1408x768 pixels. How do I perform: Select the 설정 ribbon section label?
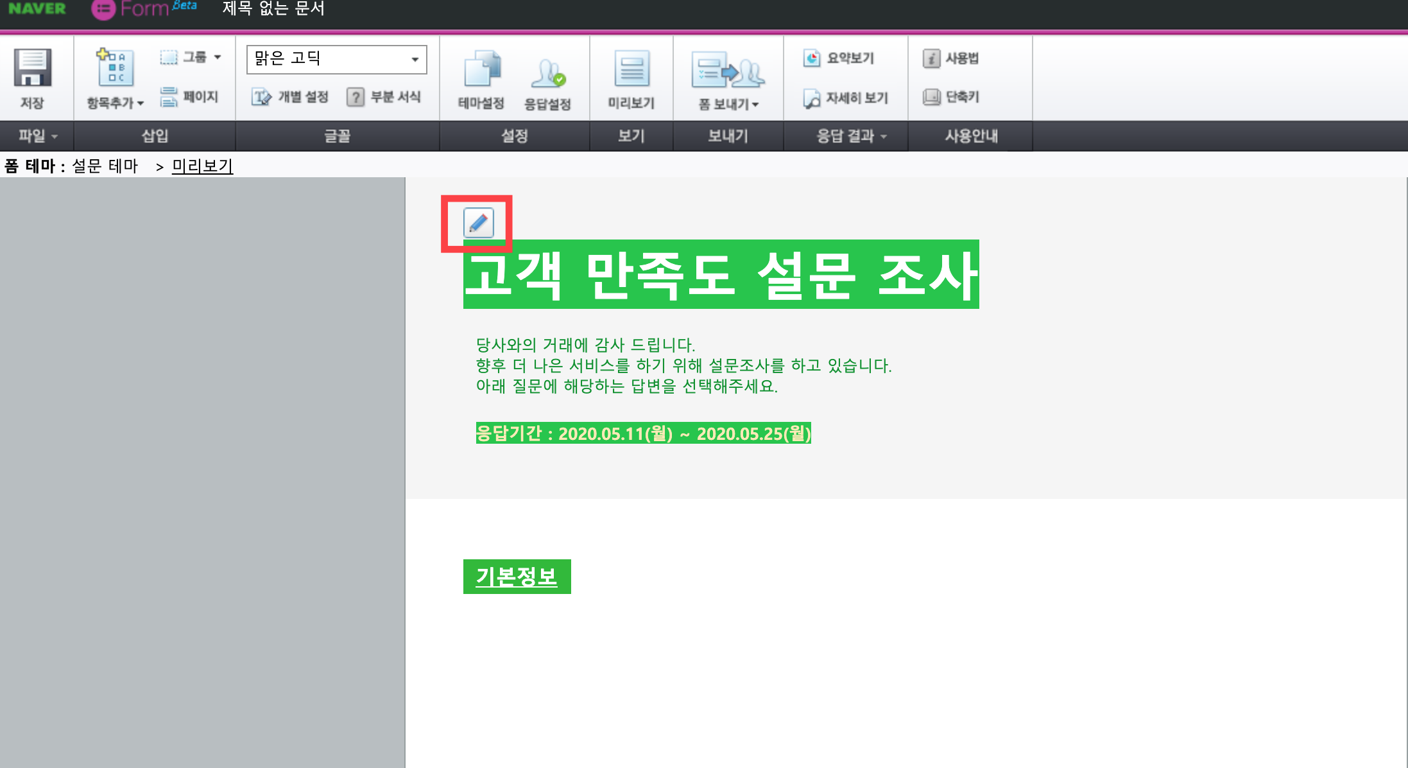[x=515, y=136]
